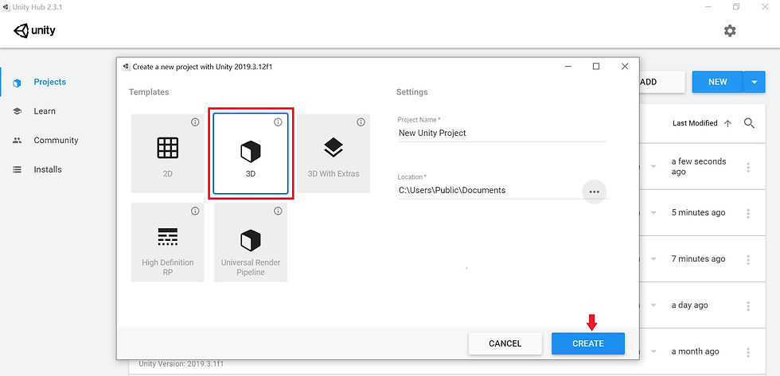Screen dimensions: 780x376
Task: Open options for project modified a day ago
Action: tap(747, 306)
